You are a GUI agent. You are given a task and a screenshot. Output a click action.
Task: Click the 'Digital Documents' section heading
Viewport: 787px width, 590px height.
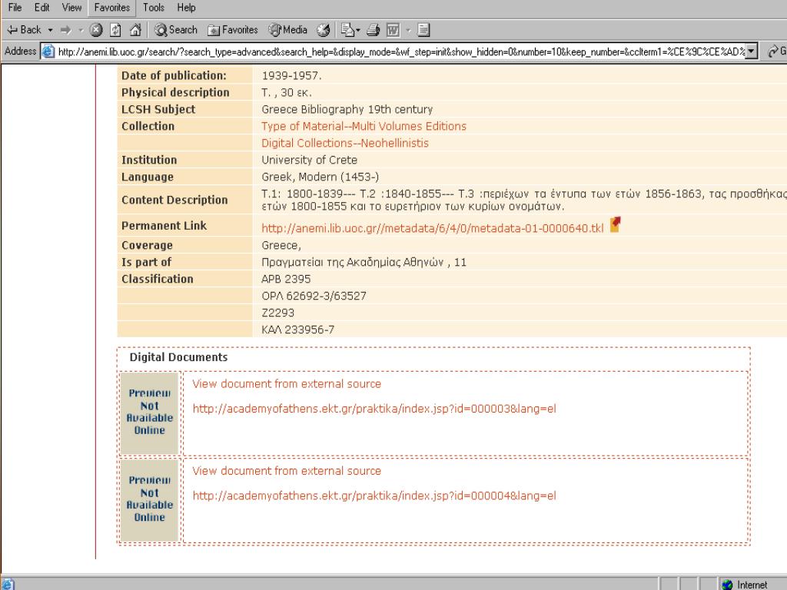[x=178, y=357]
